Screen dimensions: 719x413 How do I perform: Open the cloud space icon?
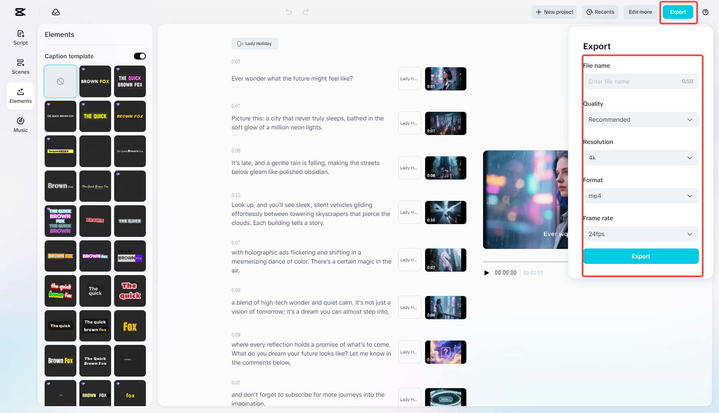(56, 12)
